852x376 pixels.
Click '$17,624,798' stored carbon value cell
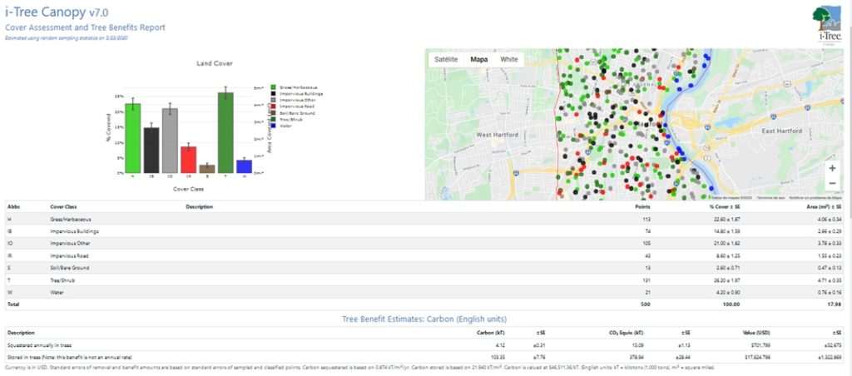757,357
